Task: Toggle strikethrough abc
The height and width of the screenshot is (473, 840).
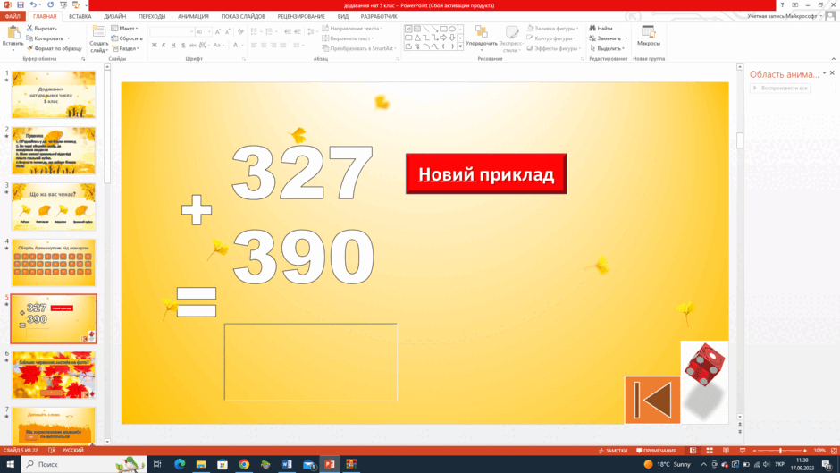Action: click(193, 45)
